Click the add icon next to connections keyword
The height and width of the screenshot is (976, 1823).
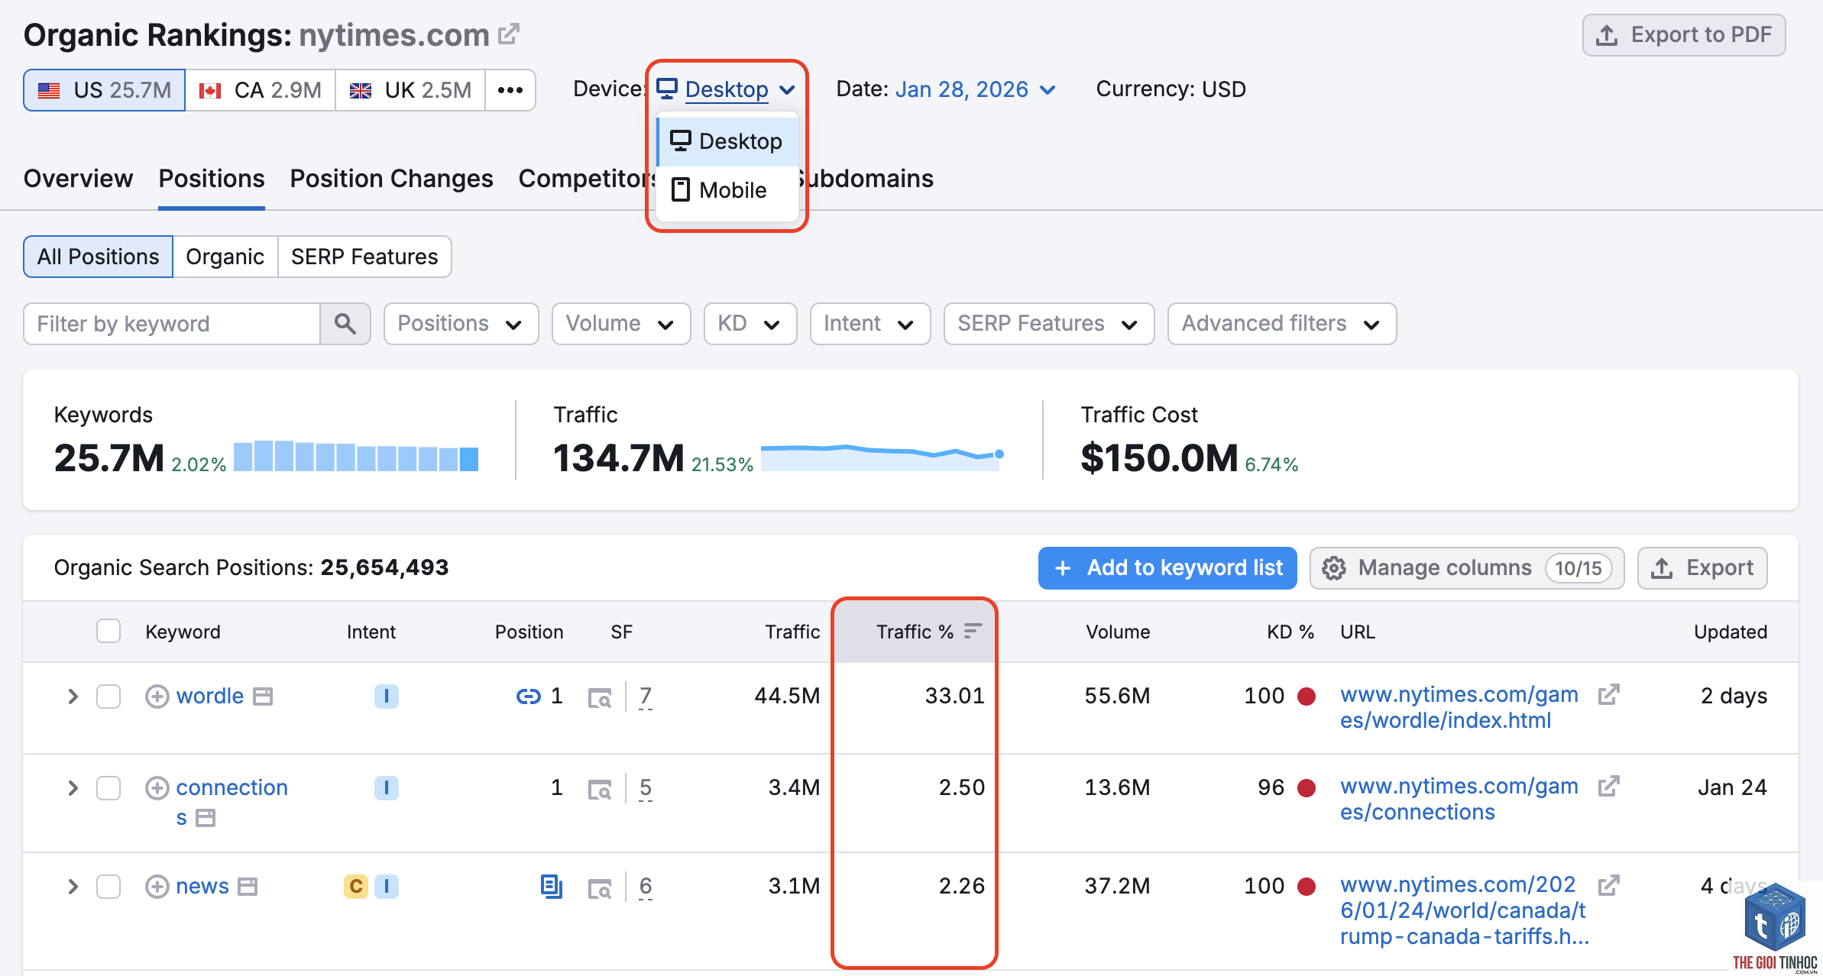pyautogui.click(x=157, y=788)
